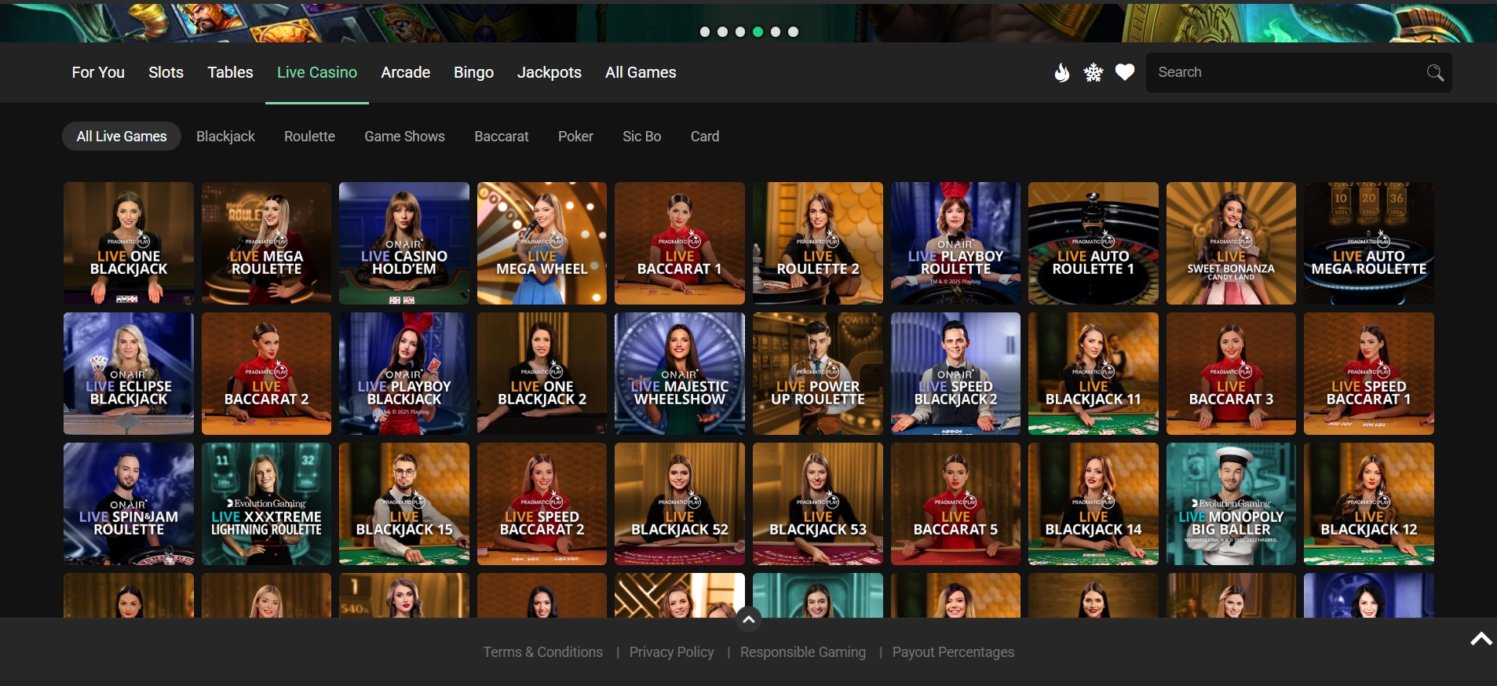Screen dimensions: 1497x686
Task: Open Live Power Up Roulette tile
Action: 818,374
